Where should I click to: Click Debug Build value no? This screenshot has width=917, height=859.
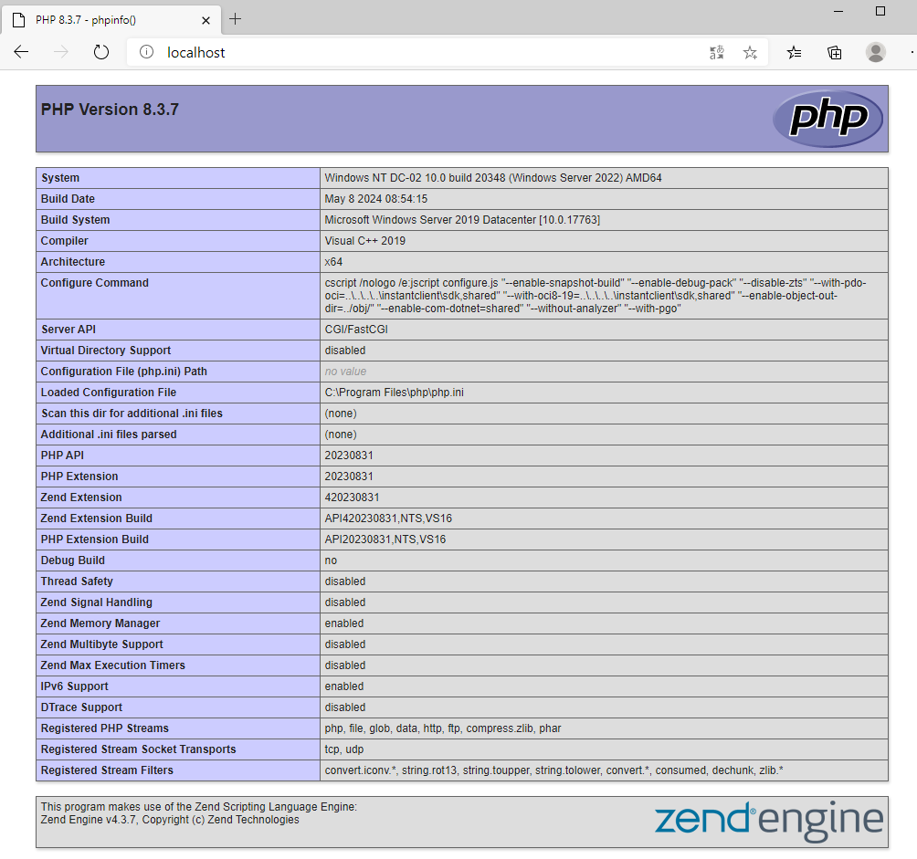pyautogui.click(x=331, y=561)
